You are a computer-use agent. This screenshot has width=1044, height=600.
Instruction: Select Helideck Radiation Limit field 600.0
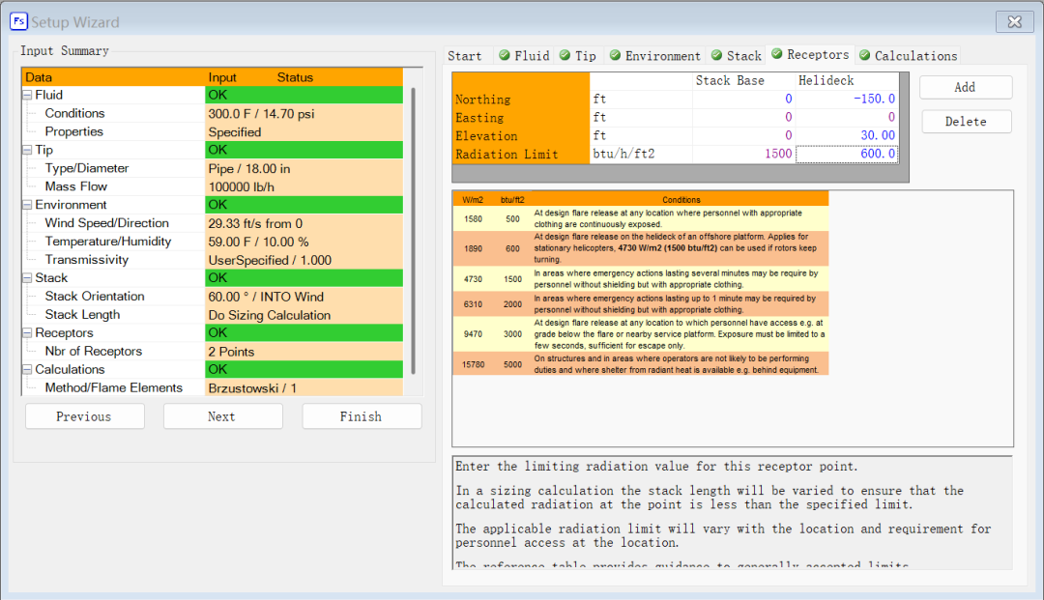coord(847,154)
